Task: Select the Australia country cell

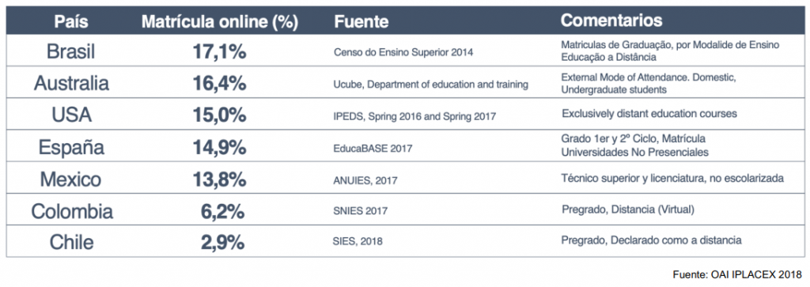Action: tap(71, 83)
